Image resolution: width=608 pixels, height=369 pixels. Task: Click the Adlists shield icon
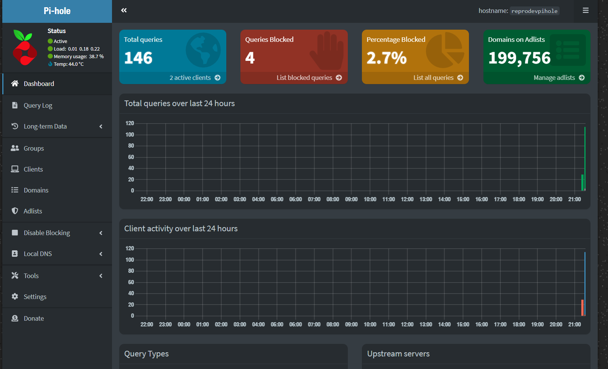click(x=15, y=211)
